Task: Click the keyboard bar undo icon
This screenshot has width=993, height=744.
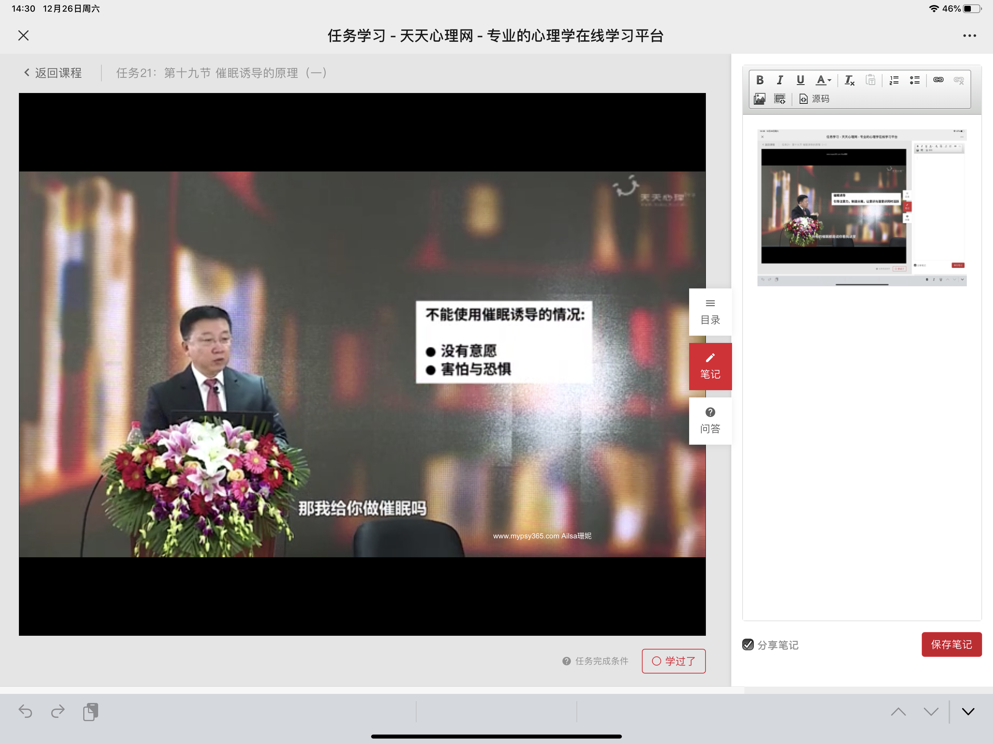Action: [25, 712]
